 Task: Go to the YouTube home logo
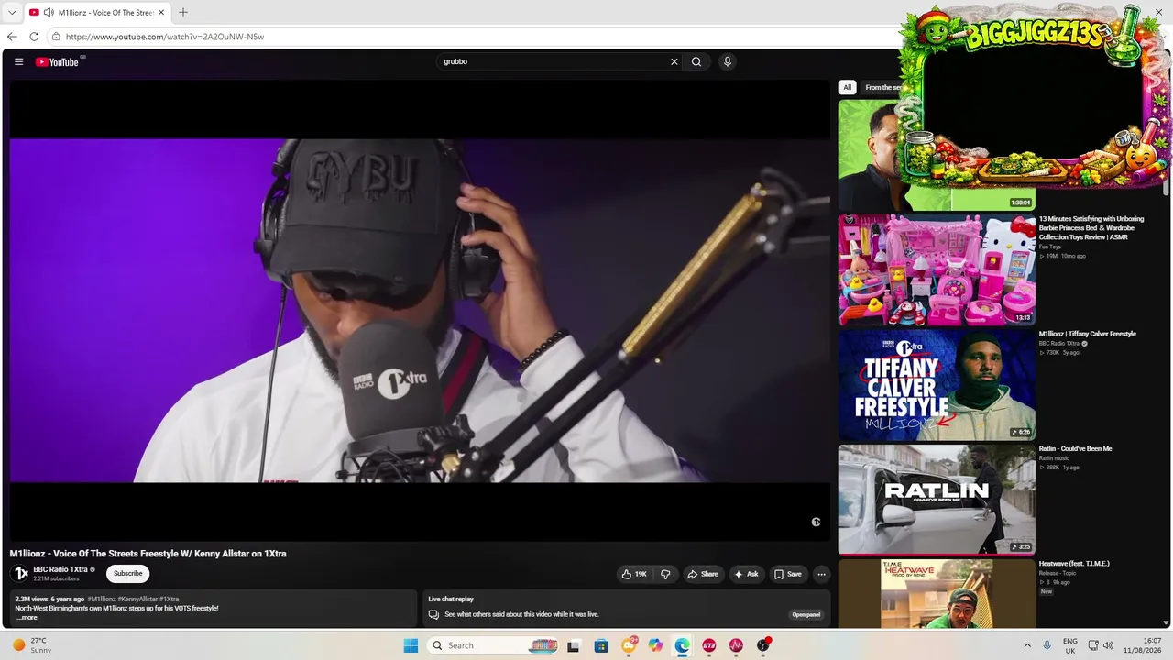(x=58, y=62)
